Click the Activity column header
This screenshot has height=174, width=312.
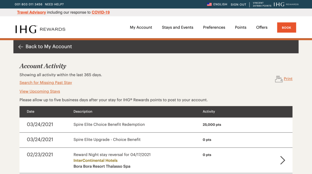point(209,112)
